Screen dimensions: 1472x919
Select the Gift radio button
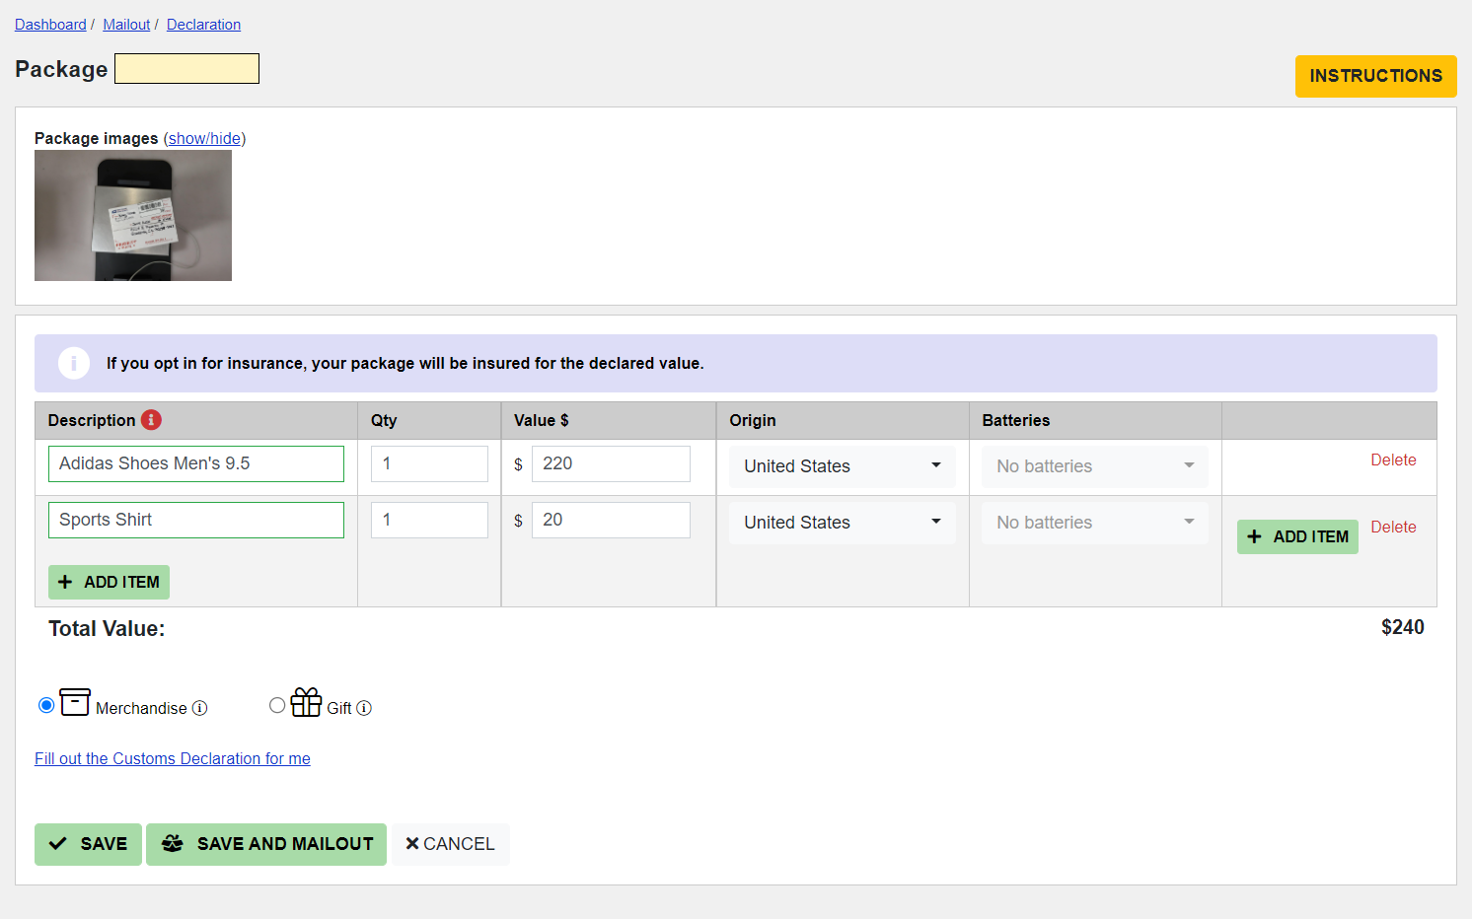277,705
